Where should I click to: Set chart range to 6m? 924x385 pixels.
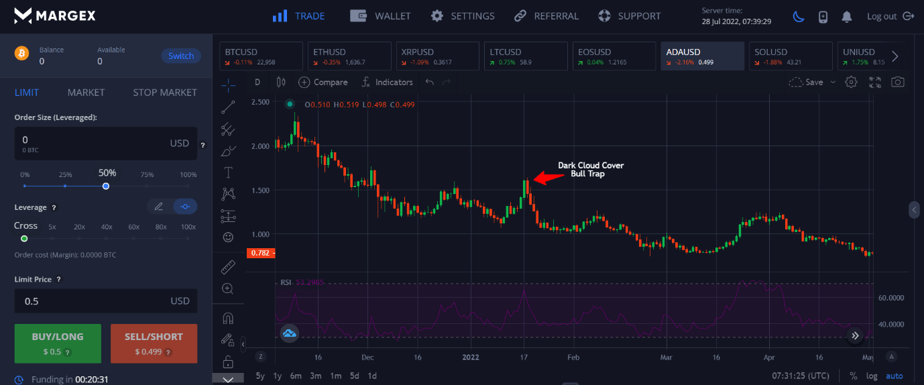[296, 376]
